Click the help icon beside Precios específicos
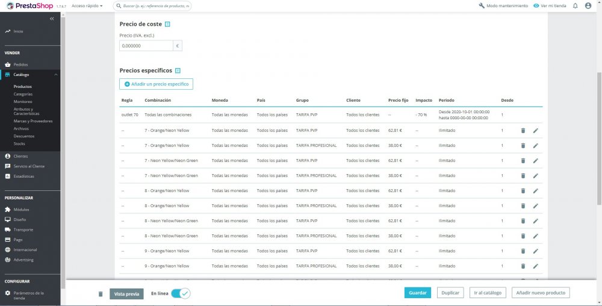 pyautogui.click(x=178, y=70)
